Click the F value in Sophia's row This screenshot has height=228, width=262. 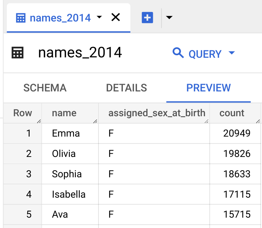111,174
